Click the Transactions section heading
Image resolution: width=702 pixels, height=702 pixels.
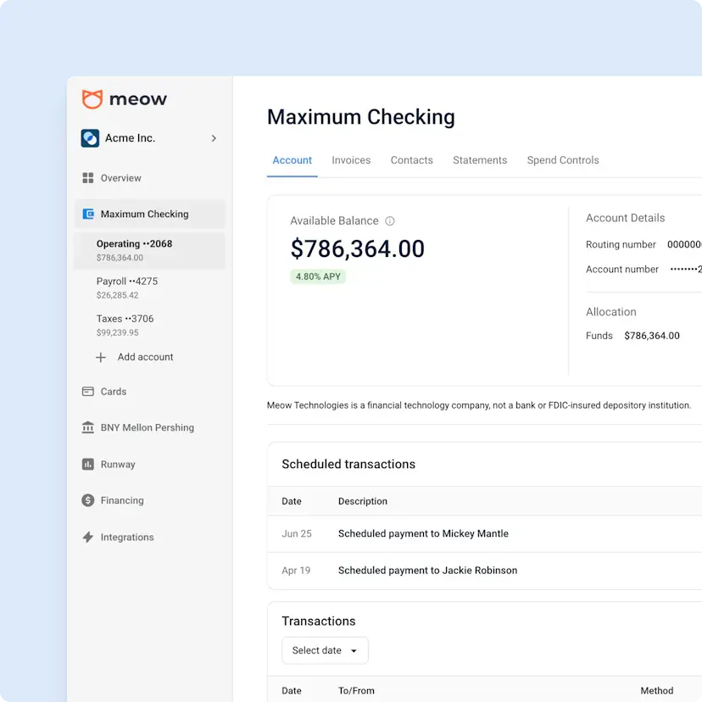[318, 621]
